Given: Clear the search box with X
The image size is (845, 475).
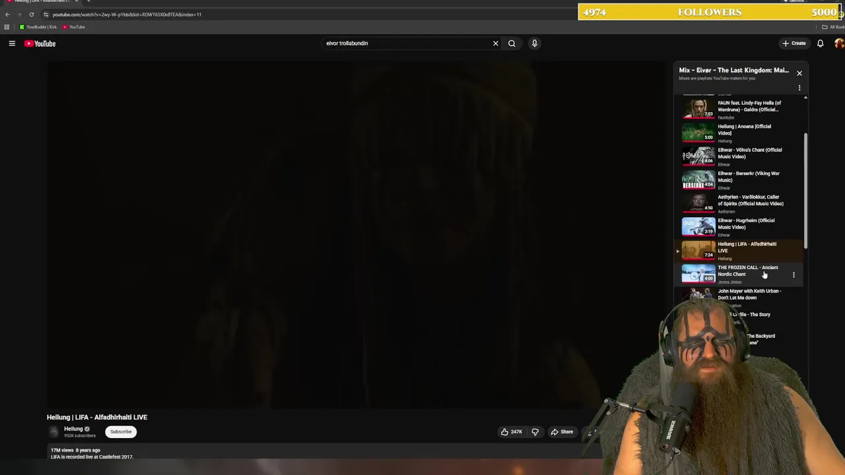Looking at the screenshot, I should click(x=495, y=44).
